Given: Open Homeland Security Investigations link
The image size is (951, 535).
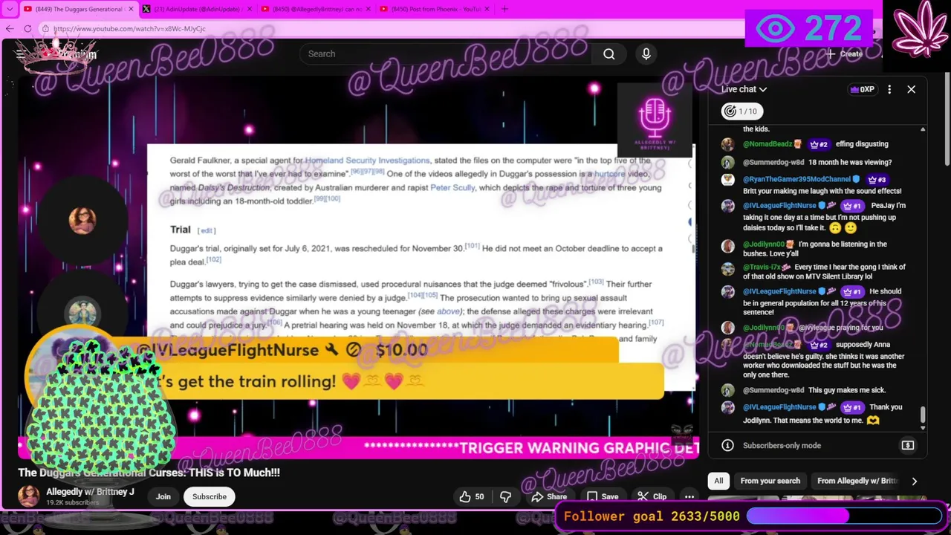Looking at the screenshot, I should point(367,160).
